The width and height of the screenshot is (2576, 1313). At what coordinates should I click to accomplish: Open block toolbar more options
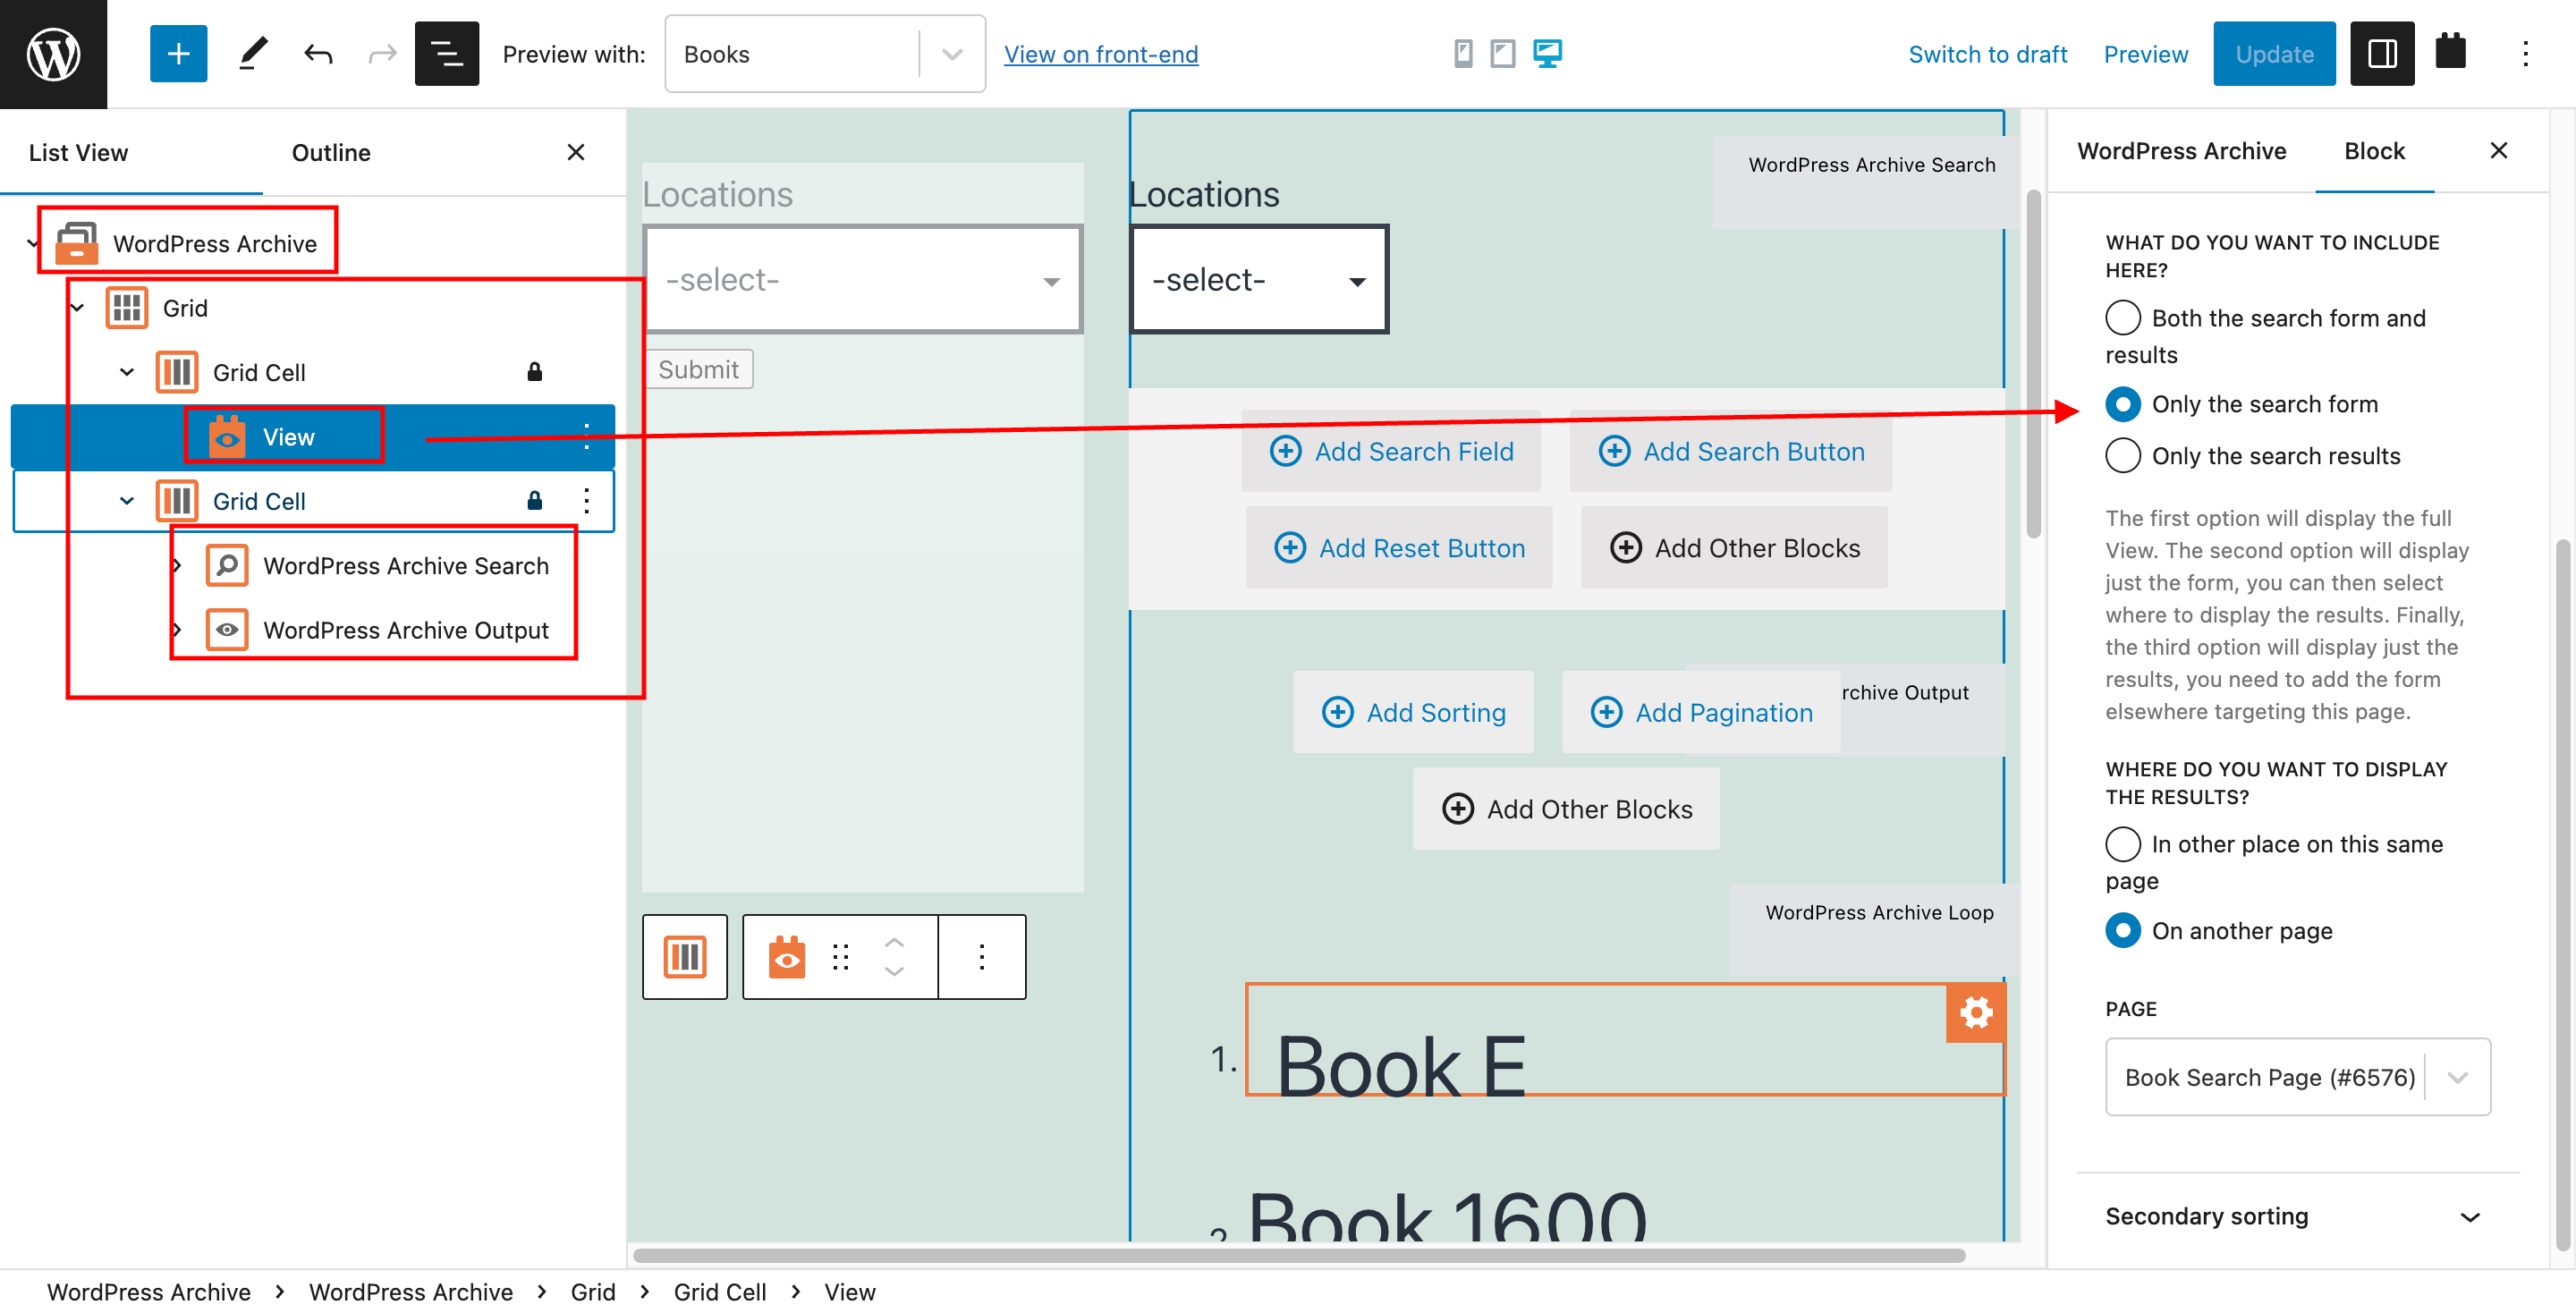coord(982,957)
